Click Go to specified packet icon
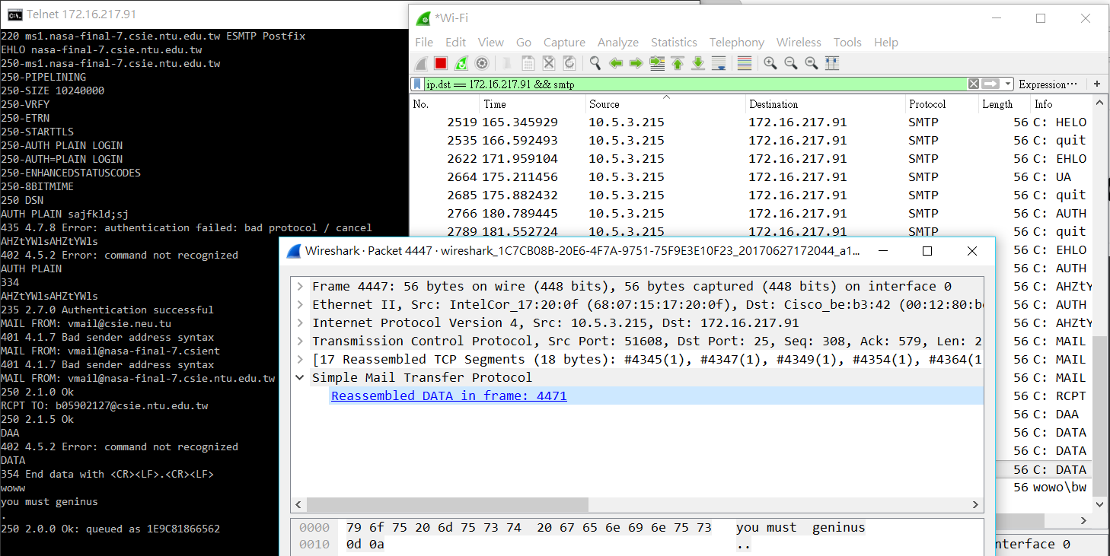 (657, 63)
